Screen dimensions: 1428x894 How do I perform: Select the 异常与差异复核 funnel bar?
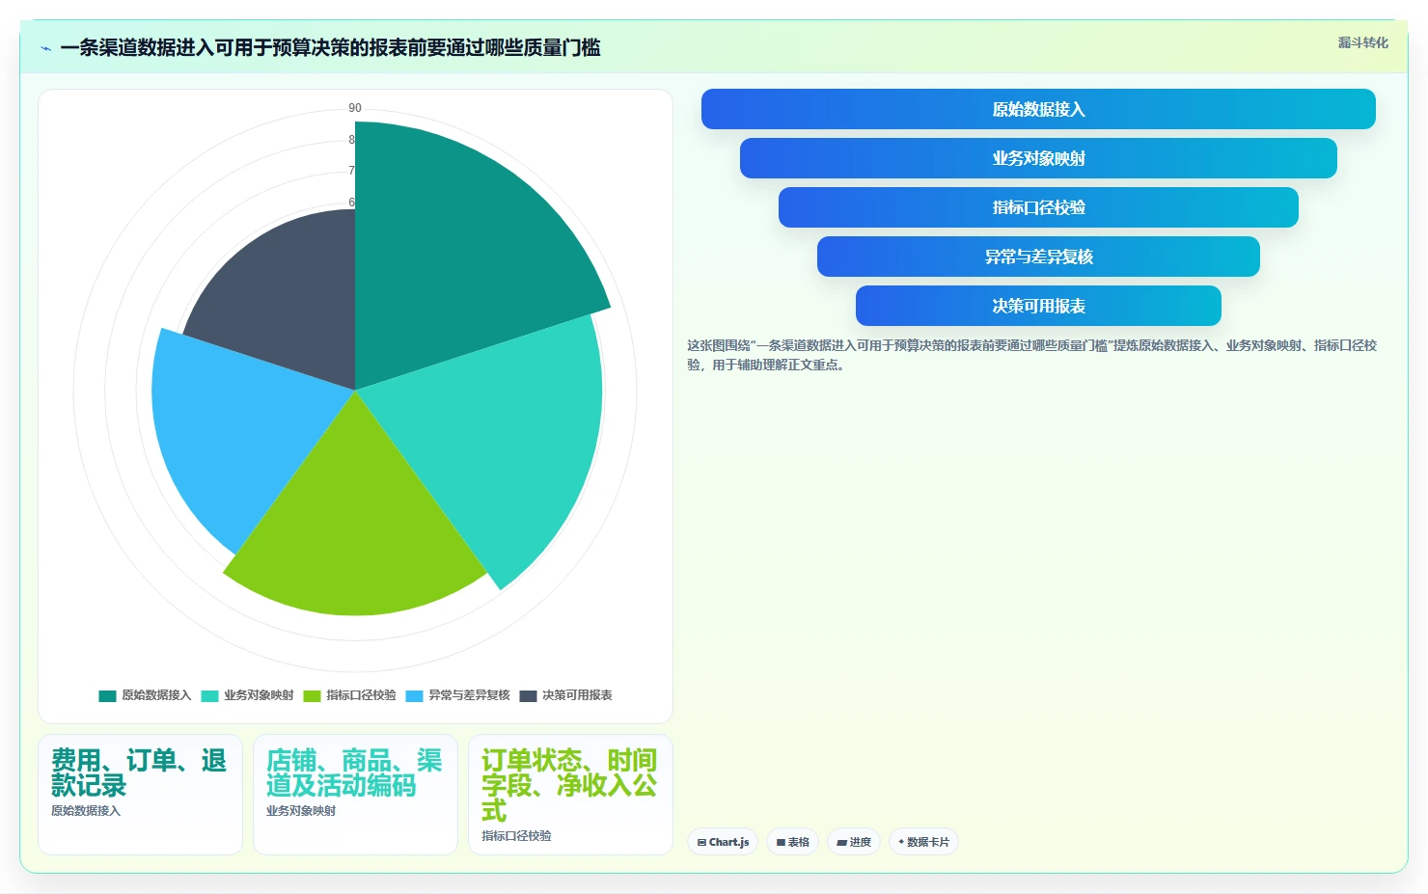(1038, 257)
